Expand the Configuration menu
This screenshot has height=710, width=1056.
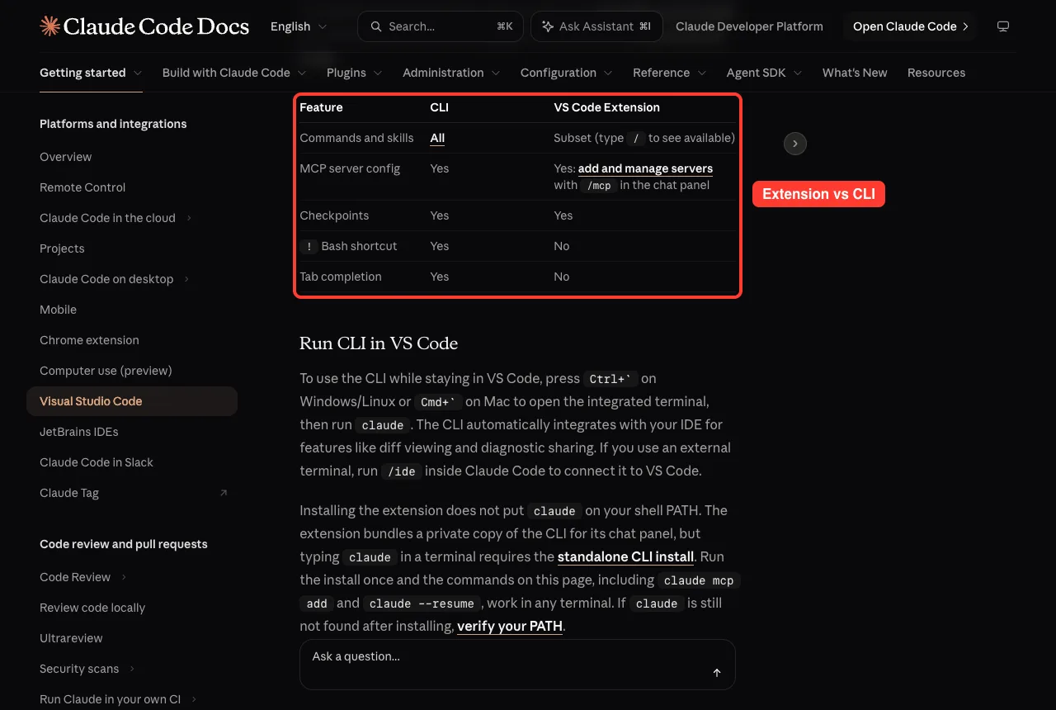click(x=567, y=73)
